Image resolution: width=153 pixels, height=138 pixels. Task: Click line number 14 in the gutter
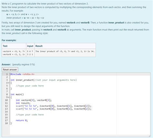6,112
